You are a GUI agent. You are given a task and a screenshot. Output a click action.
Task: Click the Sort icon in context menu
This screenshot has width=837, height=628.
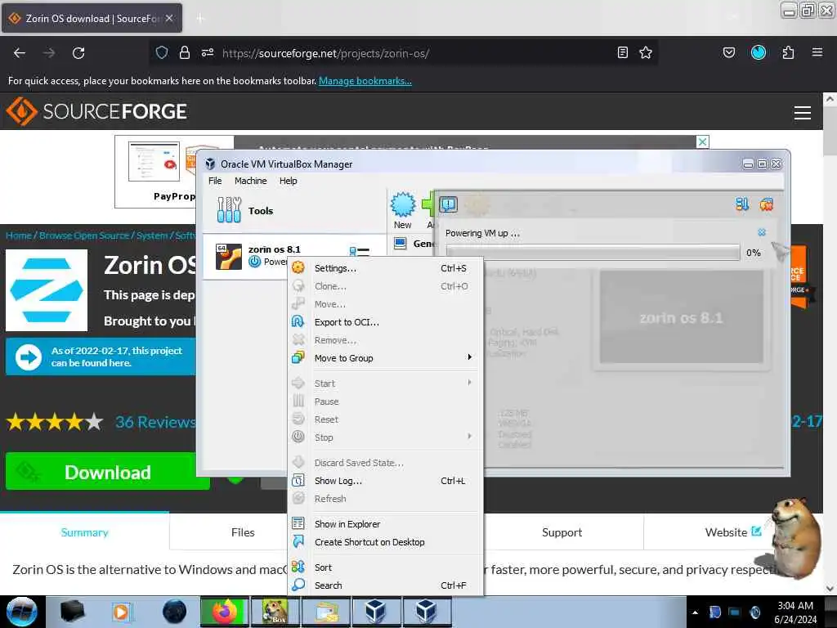298,567
